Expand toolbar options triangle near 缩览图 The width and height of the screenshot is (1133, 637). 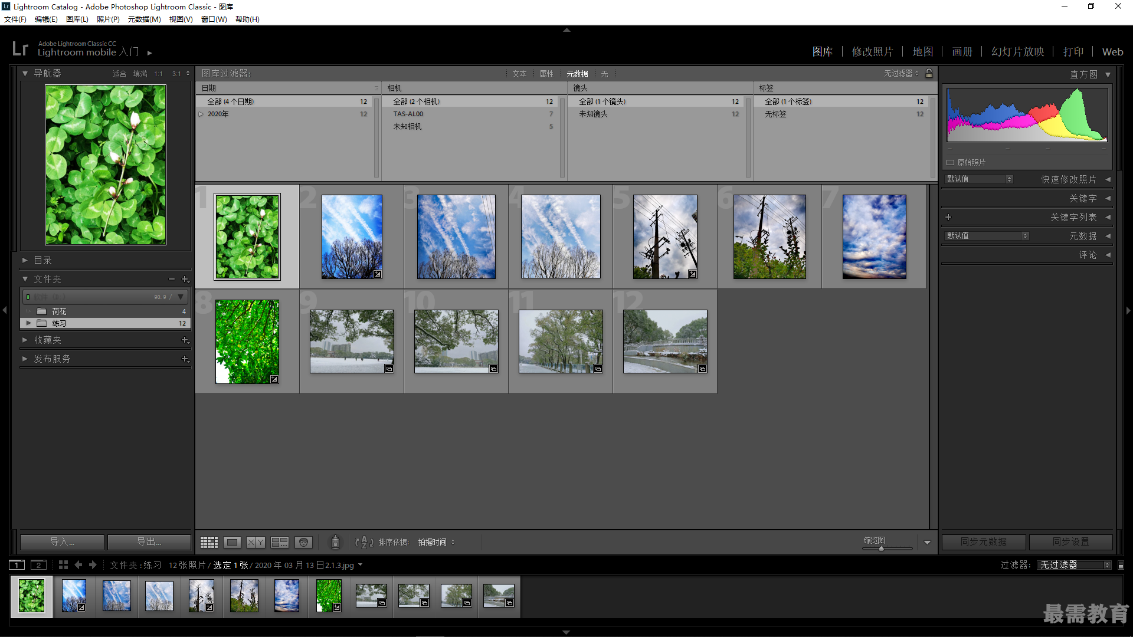click(x=927, y=543)
